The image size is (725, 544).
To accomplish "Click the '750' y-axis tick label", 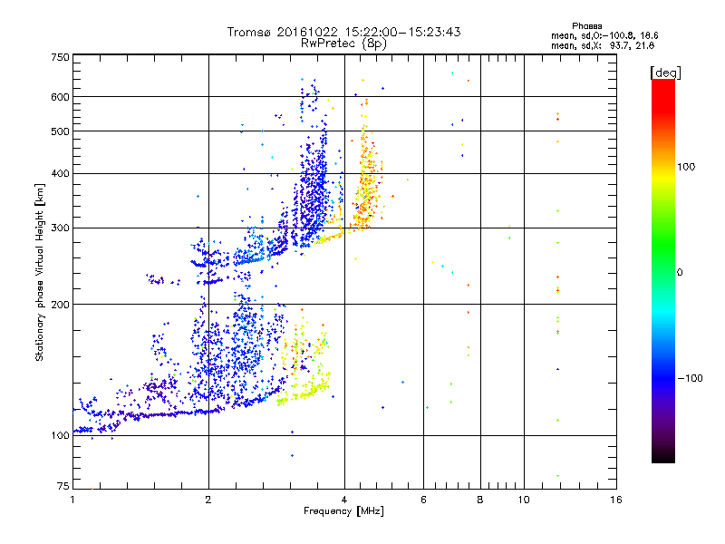I will pos(60,57).
